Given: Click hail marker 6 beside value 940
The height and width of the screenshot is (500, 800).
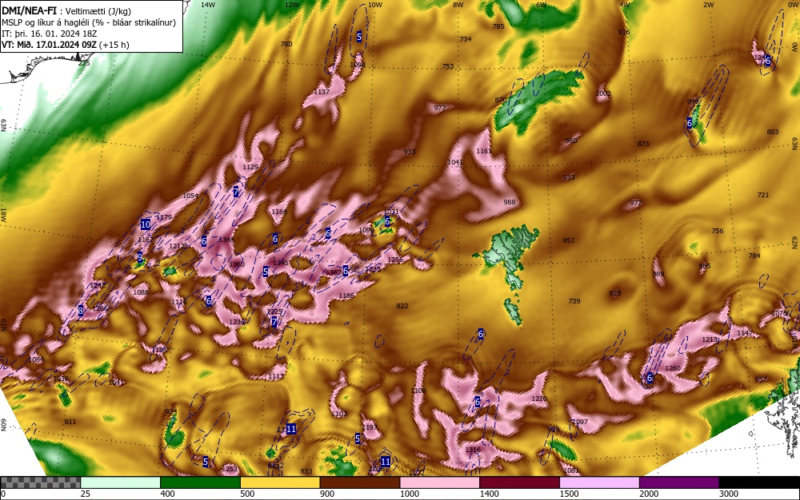Looking at the screenshot, I should point(690,123).
